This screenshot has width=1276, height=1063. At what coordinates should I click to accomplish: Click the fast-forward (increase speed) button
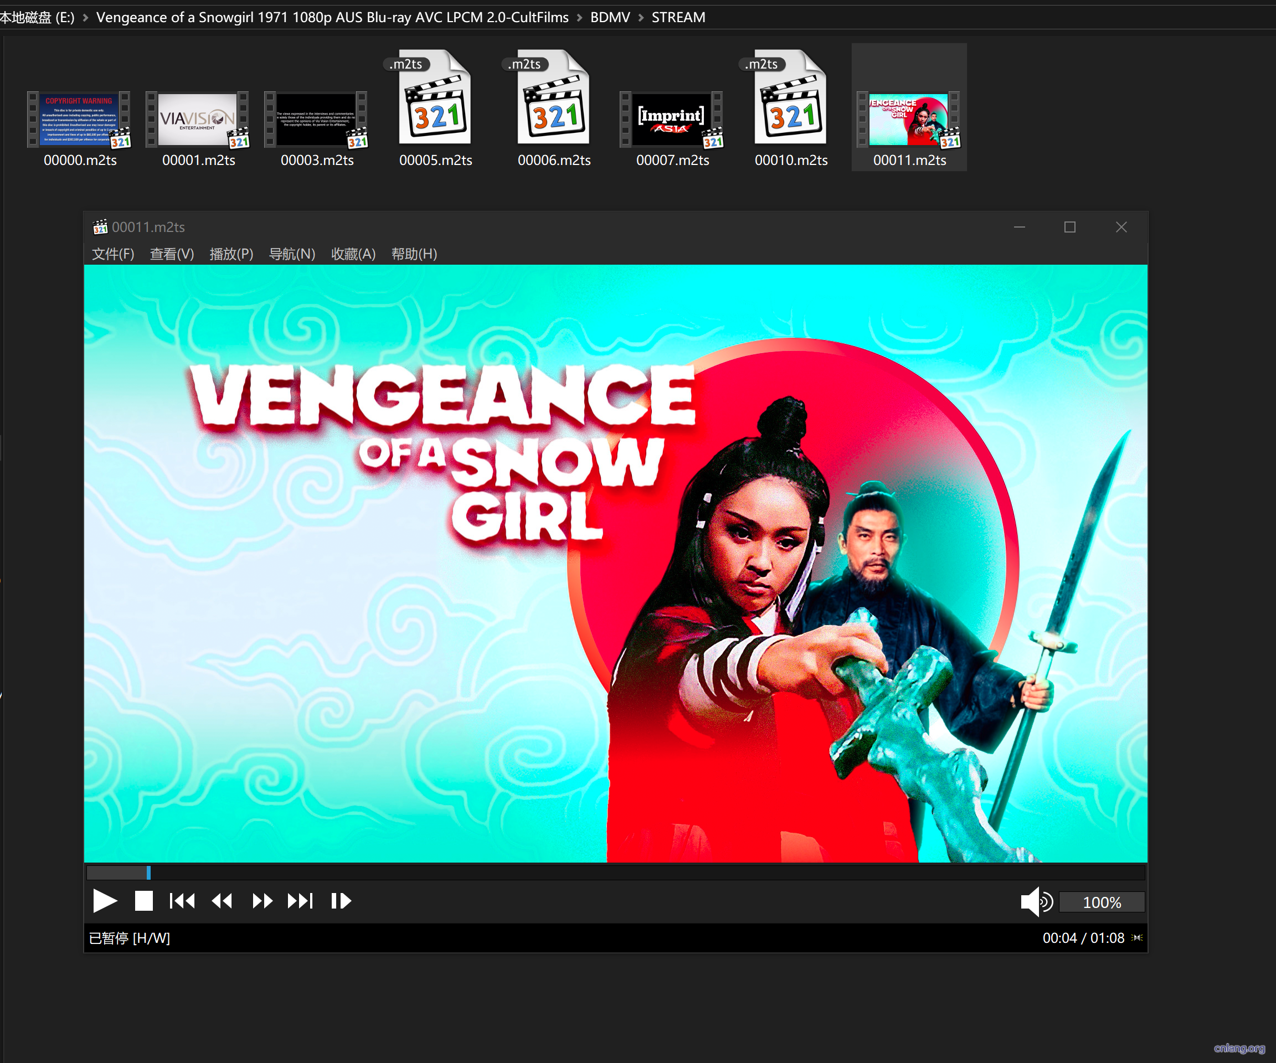click(x=263, y=901)
